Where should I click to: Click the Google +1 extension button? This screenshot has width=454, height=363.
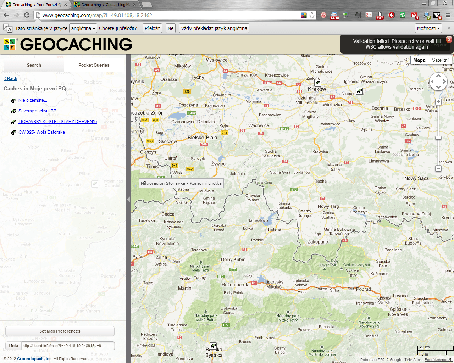point(369,15)
